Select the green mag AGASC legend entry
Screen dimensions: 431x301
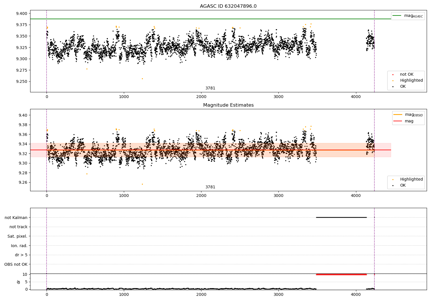[408, 16]
